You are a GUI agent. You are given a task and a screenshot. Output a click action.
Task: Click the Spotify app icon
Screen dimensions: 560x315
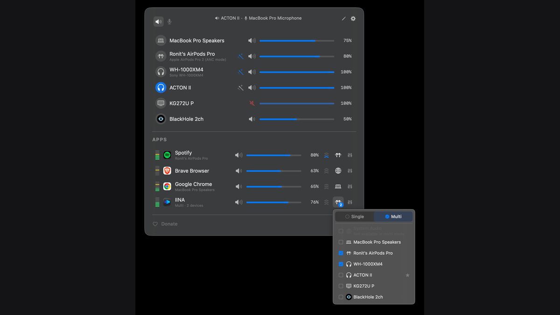[167, 155]
